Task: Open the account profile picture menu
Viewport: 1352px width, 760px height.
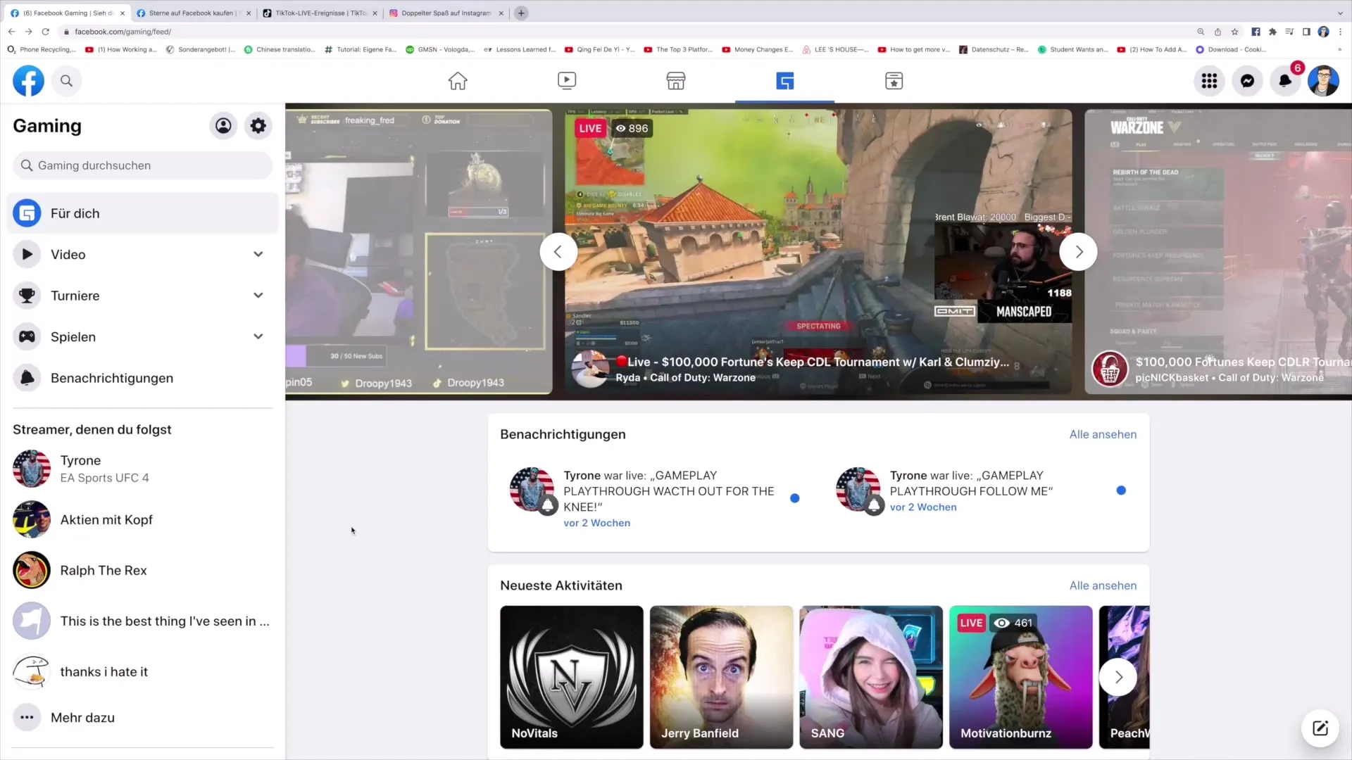Action: tap(1323, 81)
